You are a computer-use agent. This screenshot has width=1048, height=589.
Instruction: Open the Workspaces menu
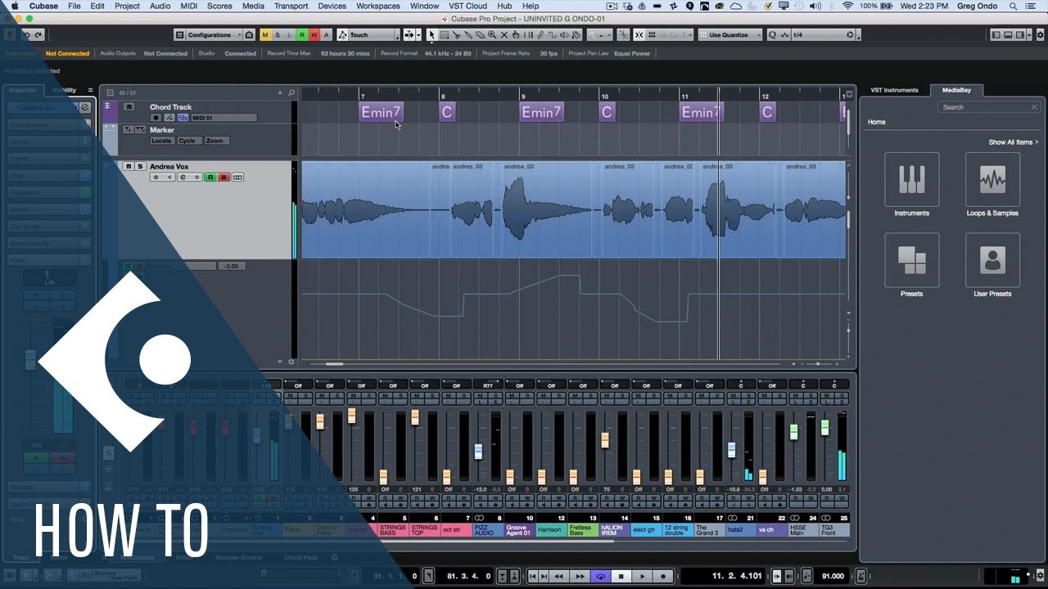coord(378,6)
